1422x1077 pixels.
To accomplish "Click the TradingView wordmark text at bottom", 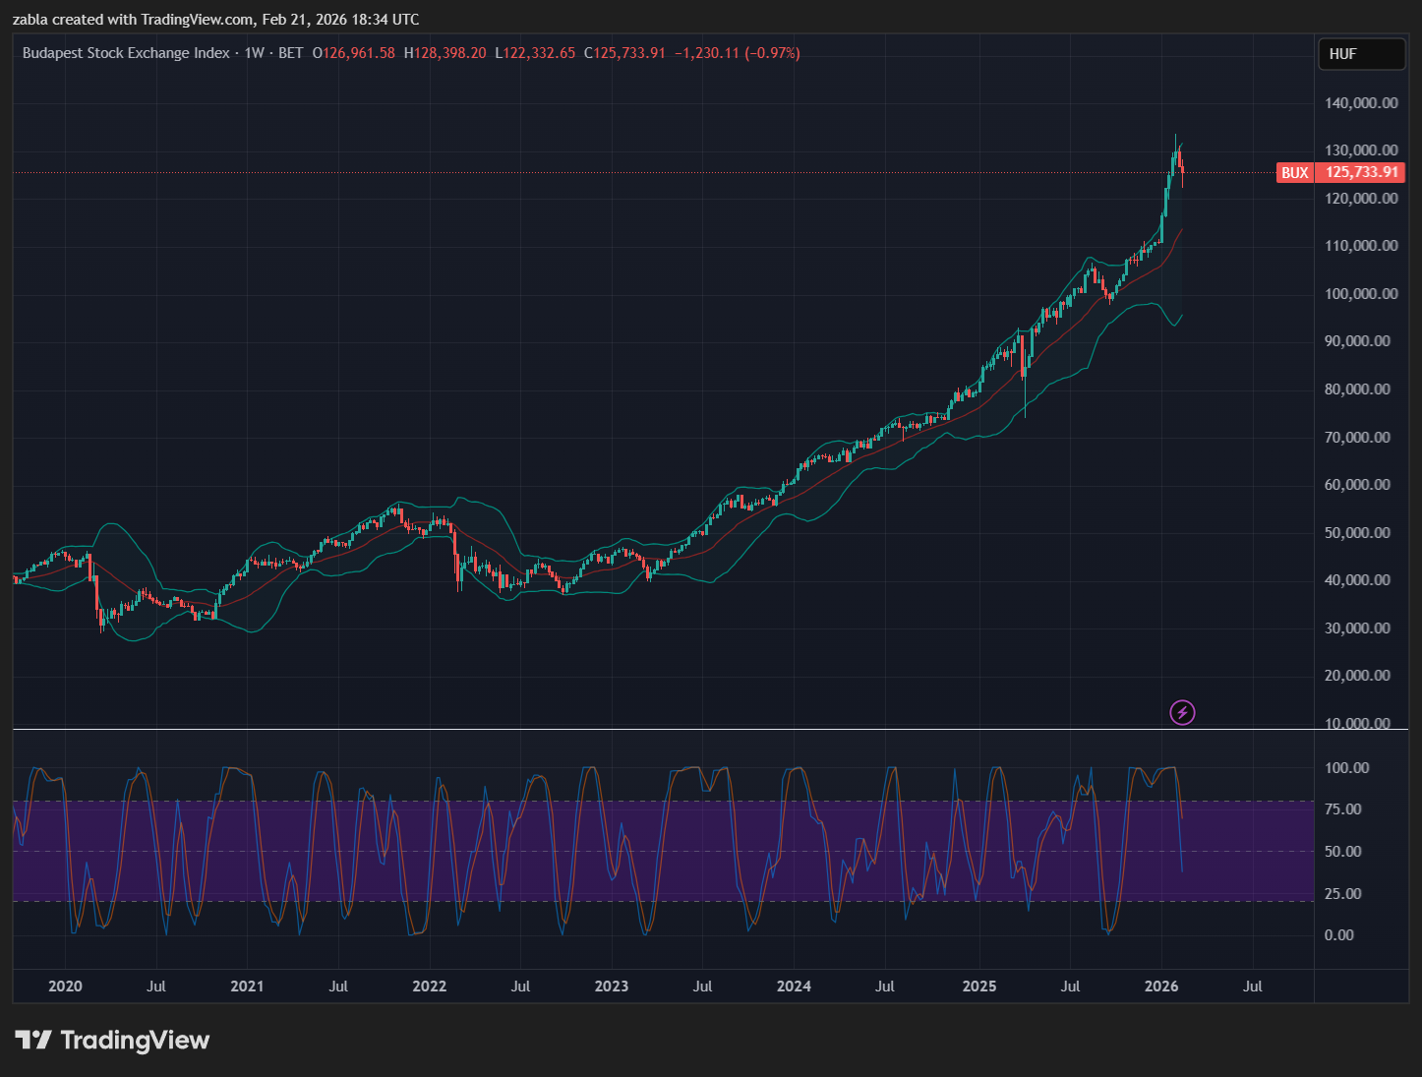I will pos(135,1040).
